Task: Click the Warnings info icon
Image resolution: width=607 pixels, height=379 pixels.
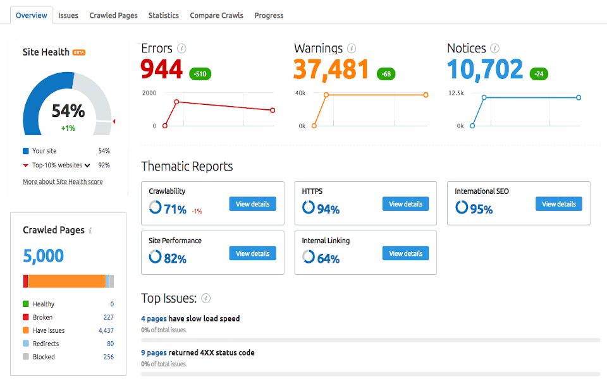Action: click(352, 48)
